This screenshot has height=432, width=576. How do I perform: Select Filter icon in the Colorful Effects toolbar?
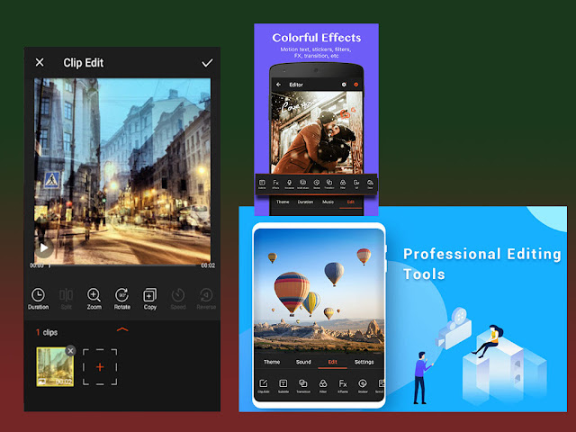(343, 184)
